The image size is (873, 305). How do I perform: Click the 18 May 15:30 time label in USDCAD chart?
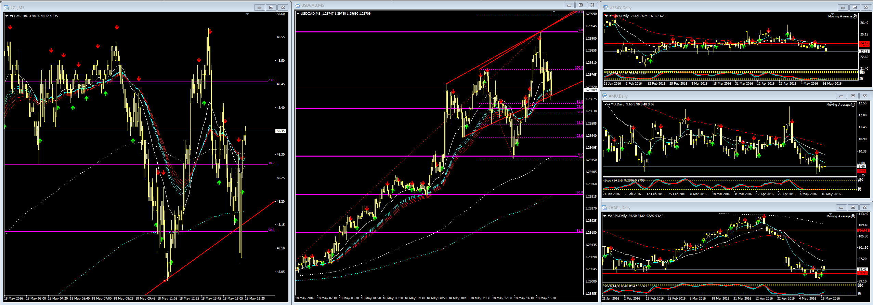[x=546, y=298]
